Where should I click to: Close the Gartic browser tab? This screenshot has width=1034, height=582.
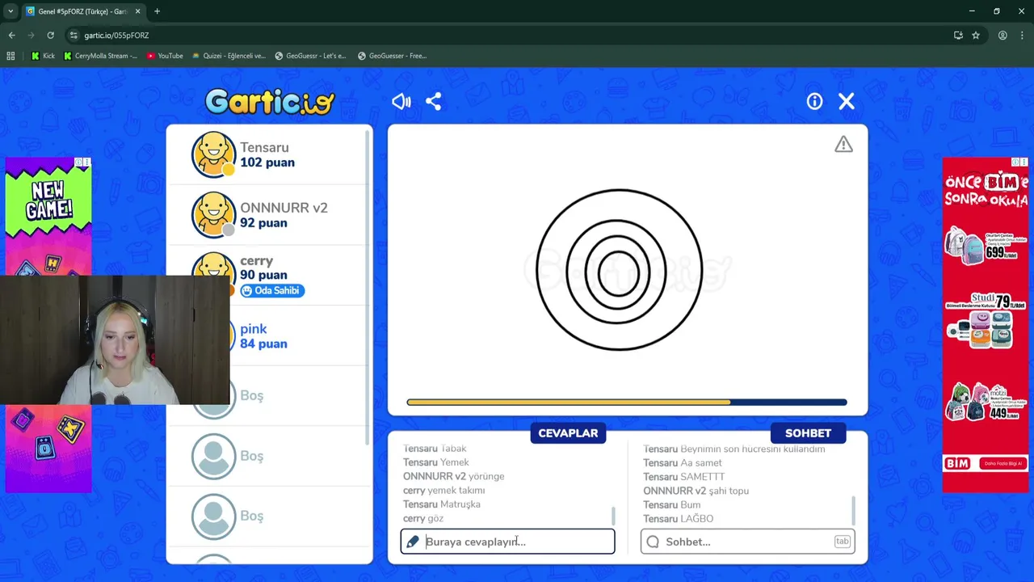point(137,11)
